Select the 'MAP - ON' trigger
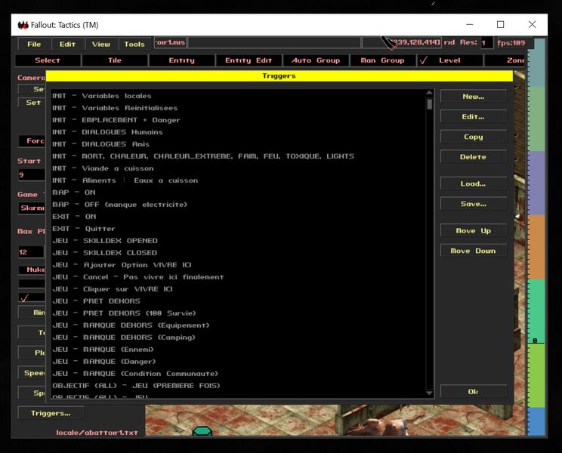562x453 pixels. (74, 193)
